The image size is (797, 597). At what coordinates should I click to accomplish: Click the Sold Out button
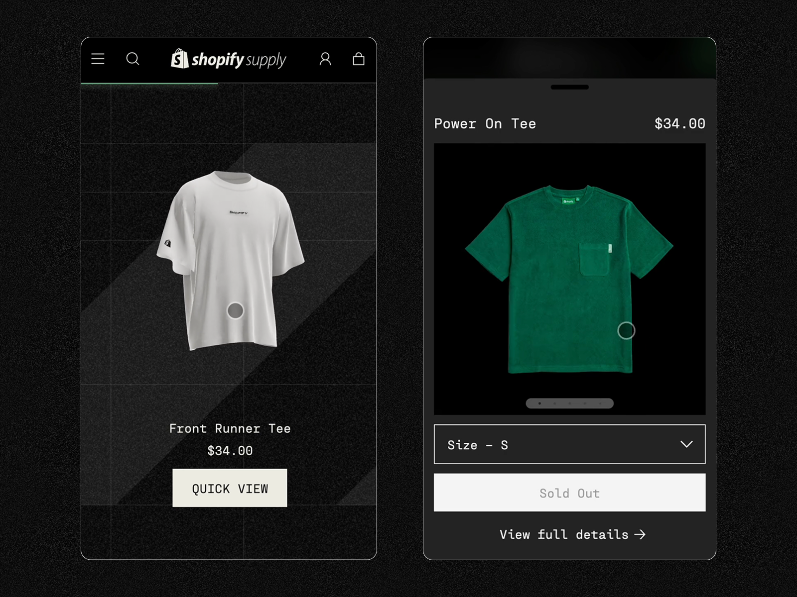coord(569,493)
